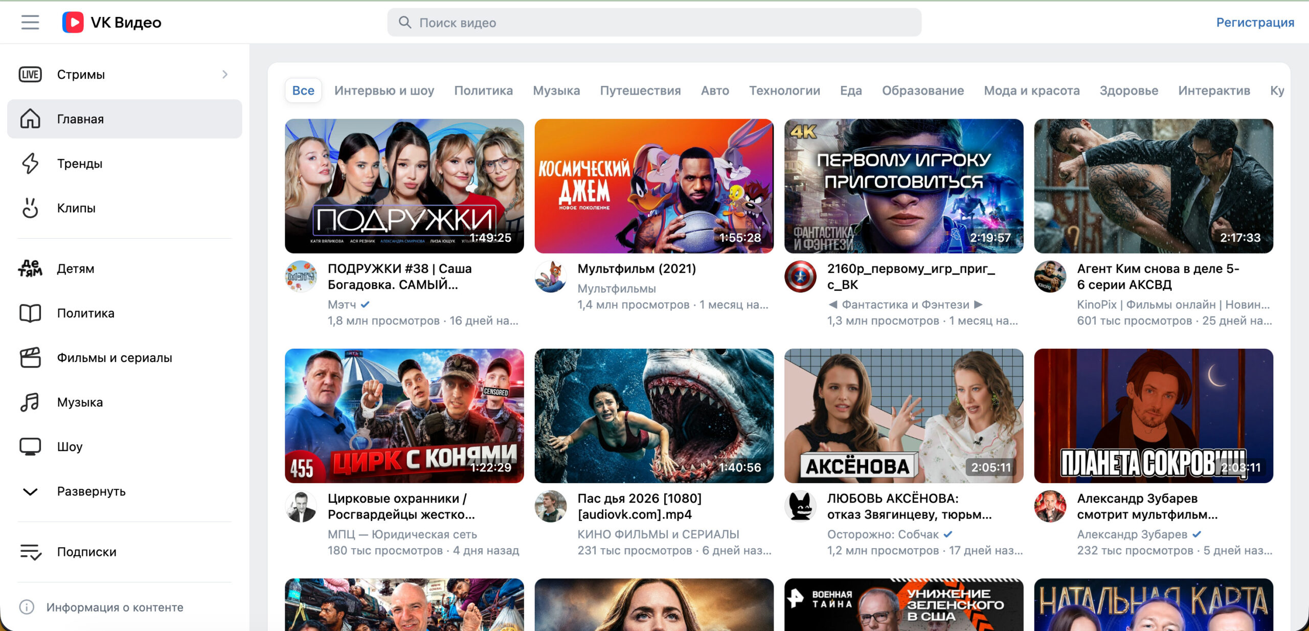Open Информация о контенте link
This screenshot has width=1309, height=631.
point(115,607)
